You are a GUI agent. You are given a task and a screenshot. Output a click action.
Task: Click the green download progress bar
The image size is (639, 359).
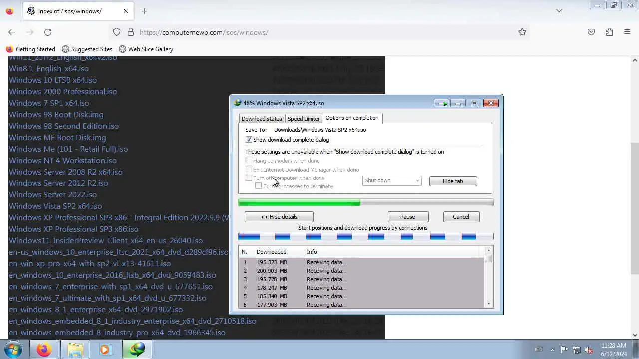[366, 203]
